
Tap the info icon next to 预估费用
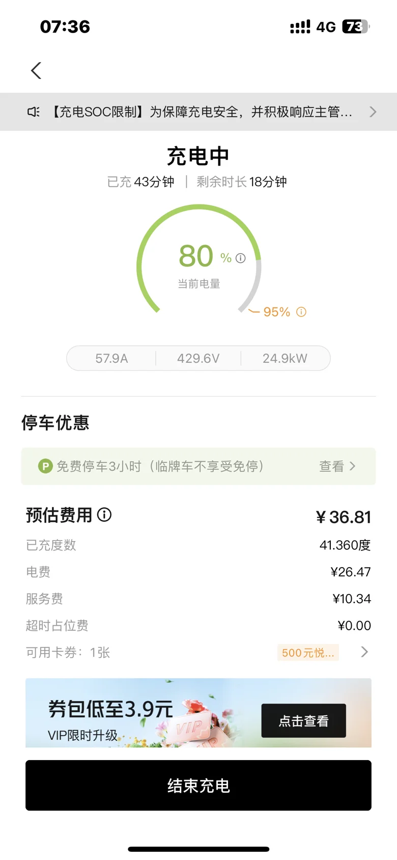[104, 515]
